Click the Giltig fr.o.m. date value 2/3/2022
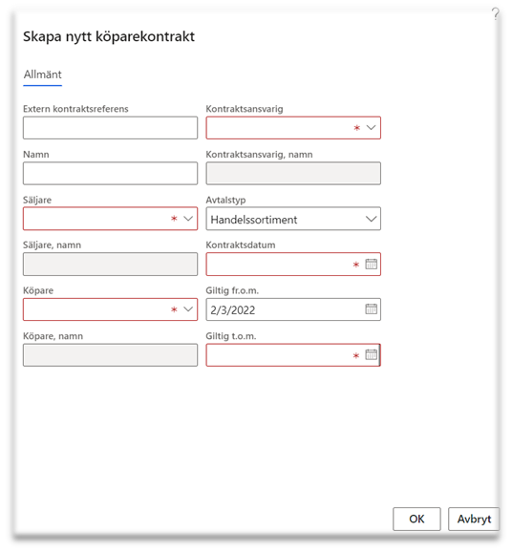Image resolution: width=512 pixels, height=553 pixels. 233,310
